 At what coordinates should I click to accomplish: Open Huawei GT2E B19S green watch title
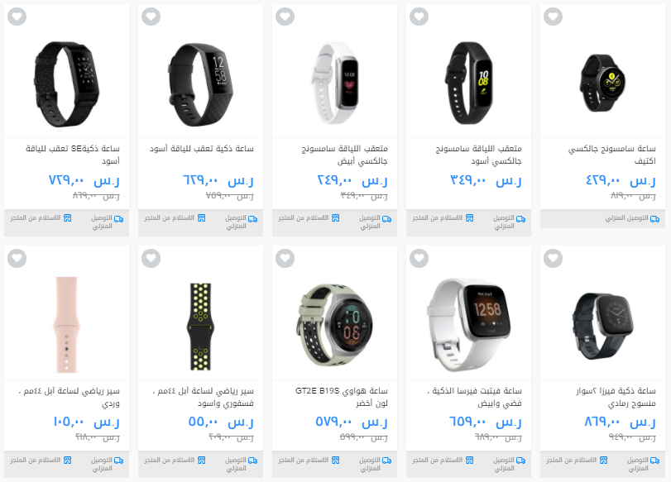[342, 397]
